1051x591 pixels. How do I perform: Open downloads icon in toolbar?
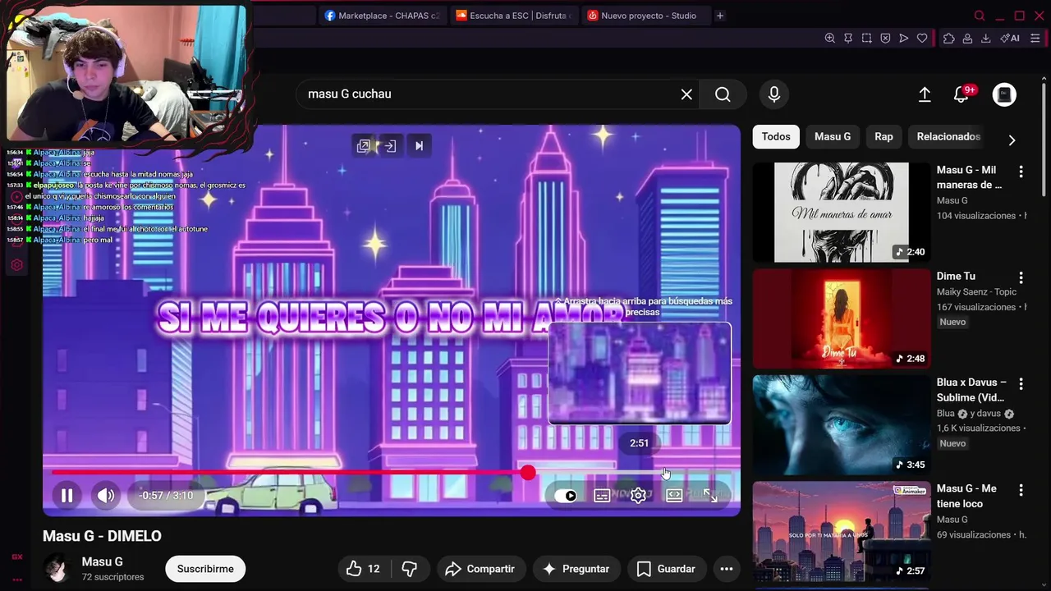985,39
